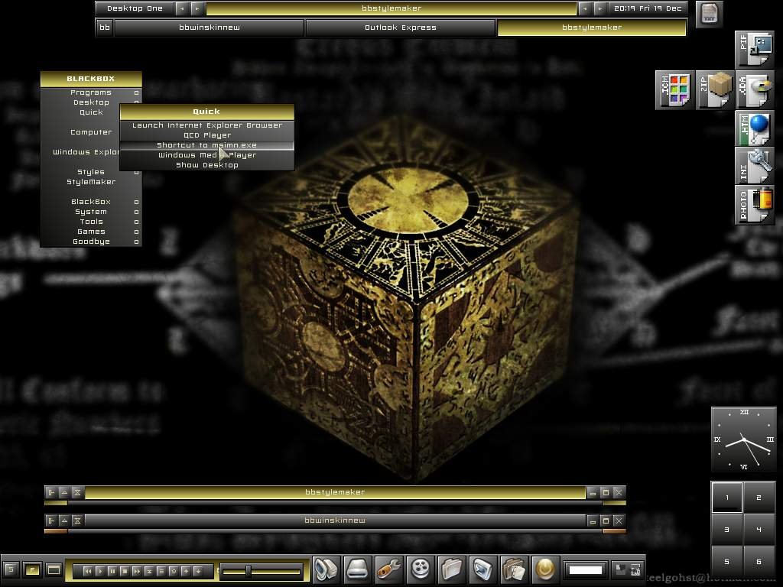Switch to workspace 6 in the pager
The width and height of the screenshot is (783, 587).
[x=759, y=562]
